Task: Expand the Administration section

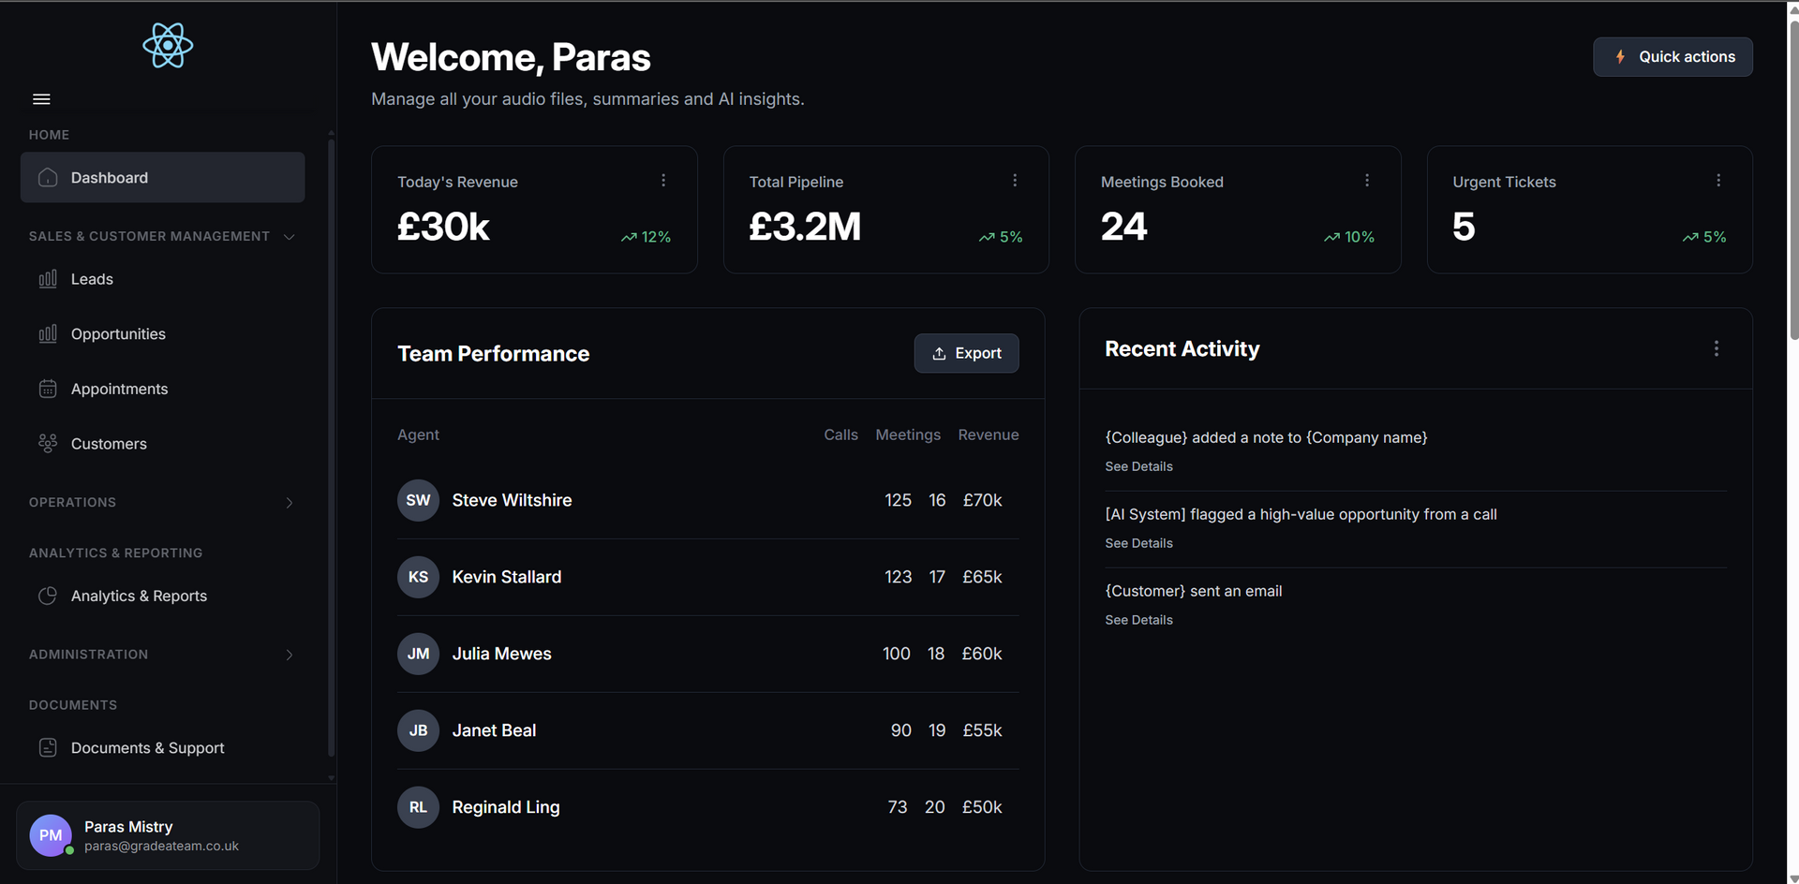Action: tap(289, 654)
